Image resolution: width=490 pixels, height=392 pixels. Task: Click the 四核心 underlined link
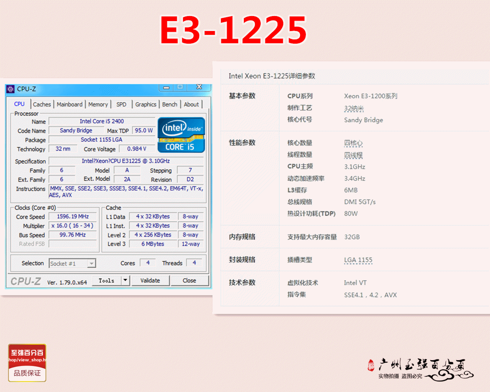(353, 143)
